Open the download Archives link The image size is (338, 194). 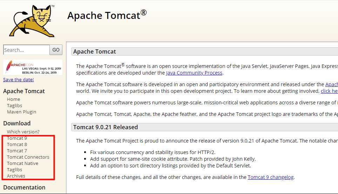[x=16, y=176]
